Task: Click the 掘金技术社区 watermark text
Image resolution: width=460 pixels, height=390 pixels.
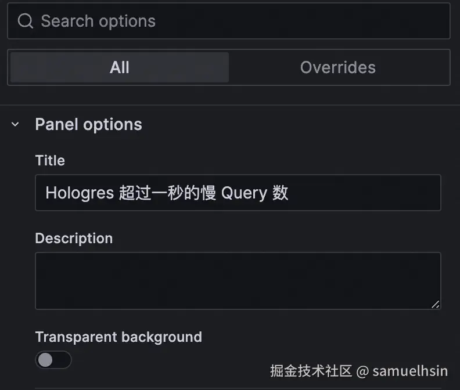Action: point(311,371)
